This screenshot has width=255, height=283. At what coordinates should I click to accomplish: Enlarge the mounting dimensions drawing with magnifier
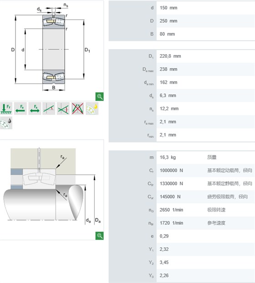100,236
